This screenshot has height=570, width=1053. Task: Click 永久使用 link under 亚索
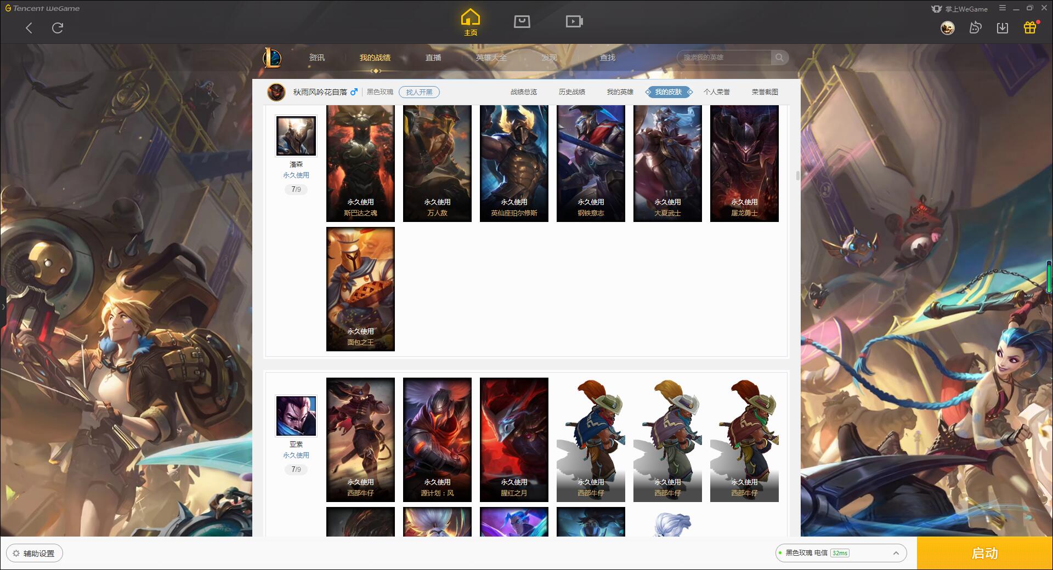click(x=296, y=455)
